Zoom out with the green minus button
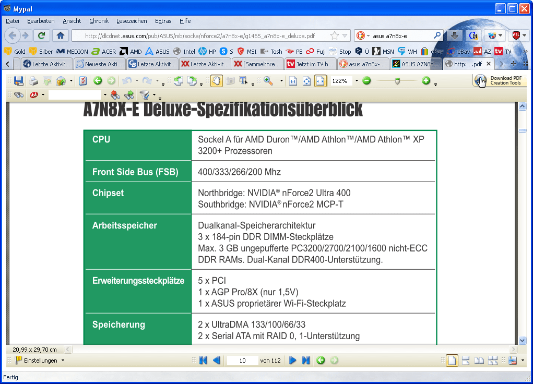Screen dimensions: 533x384 click(366, 81)
